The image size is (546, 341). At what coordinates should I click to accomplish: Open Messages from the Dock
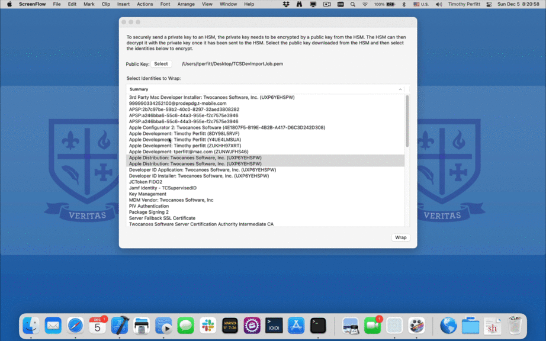185,326
